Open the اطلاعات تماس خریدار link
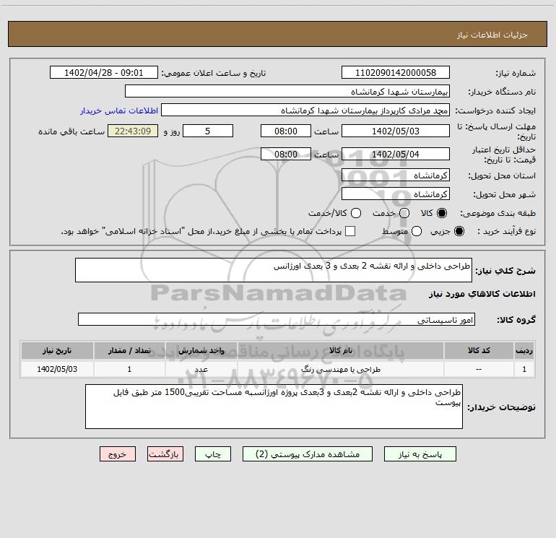The height and width of the screenshot is (538, 556). pos(119,110)
